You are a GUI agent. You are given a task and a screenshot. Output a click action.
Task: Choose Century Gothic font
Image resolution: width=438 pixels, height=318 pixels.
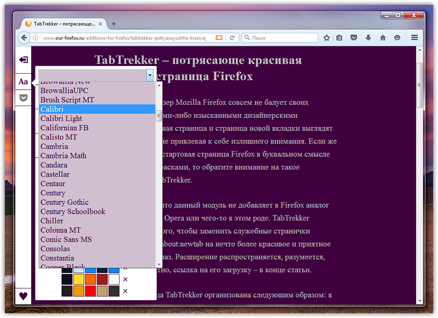point(97,202)
